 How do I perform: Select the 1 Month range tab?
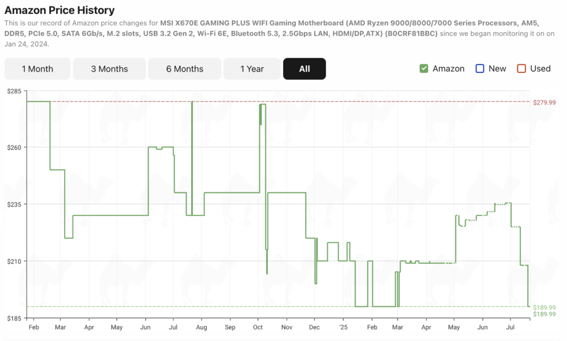(37, 69)
